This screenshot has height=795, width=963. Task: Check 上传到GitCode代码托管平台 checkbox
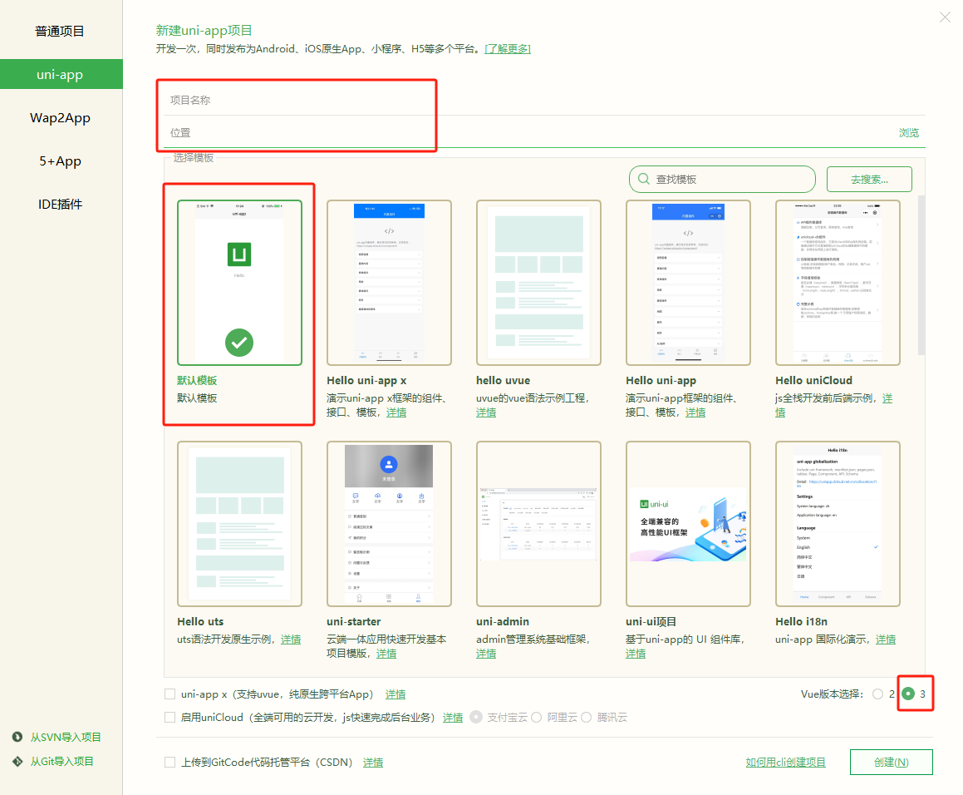pos(170,763)
